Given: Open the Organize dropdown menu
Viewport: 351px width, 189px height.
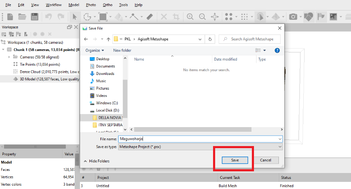Looking at the screenshot, I should tap(94, 50).
